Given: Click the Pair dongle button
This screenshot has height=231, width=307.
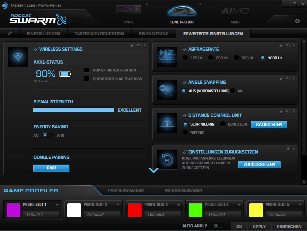Looking at the screenshot, I should (x=51, y=168).
